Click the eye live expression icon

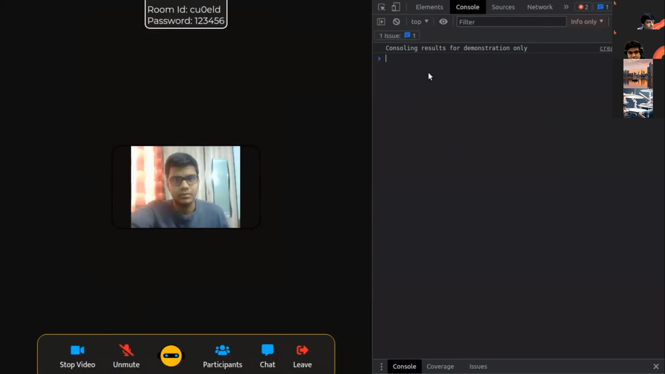click(x=443, y=22)
